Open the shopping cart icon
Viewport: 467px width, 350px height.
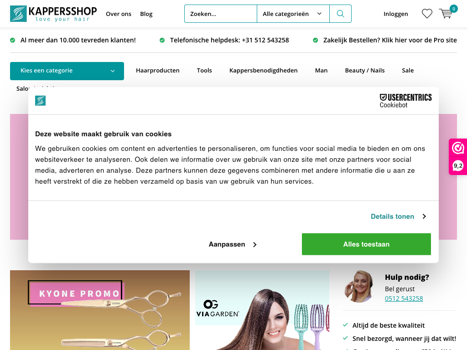tap(446, 14)
